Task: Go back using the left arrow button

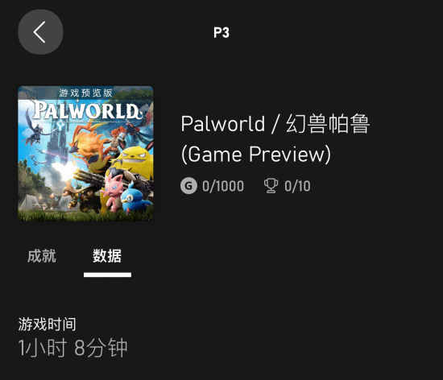Action: coord(40,32)
